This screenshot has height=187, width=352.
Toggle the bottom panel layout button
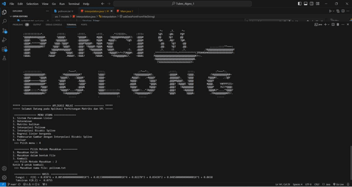(306, 4)
